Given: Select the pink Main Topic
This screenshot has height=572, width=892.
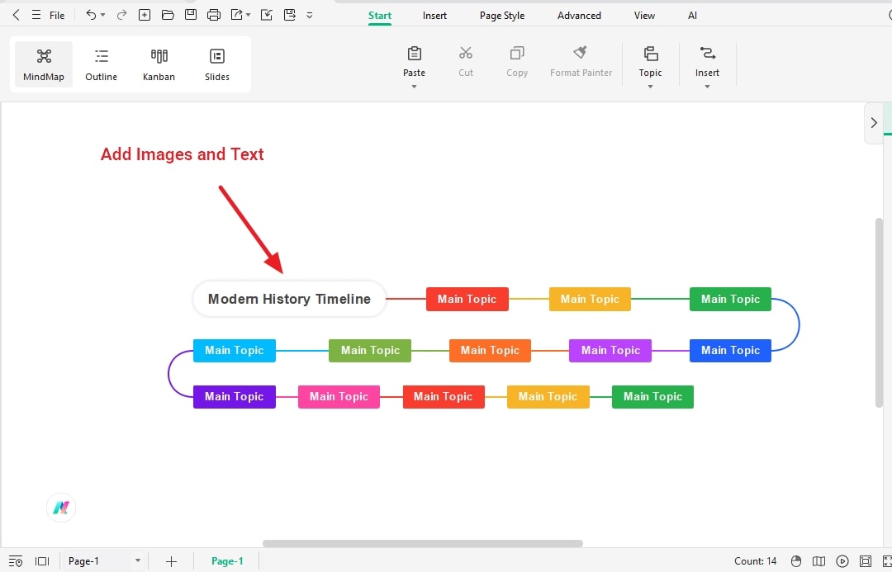Looking at the screenshot, I should click(x=339, y=396).
